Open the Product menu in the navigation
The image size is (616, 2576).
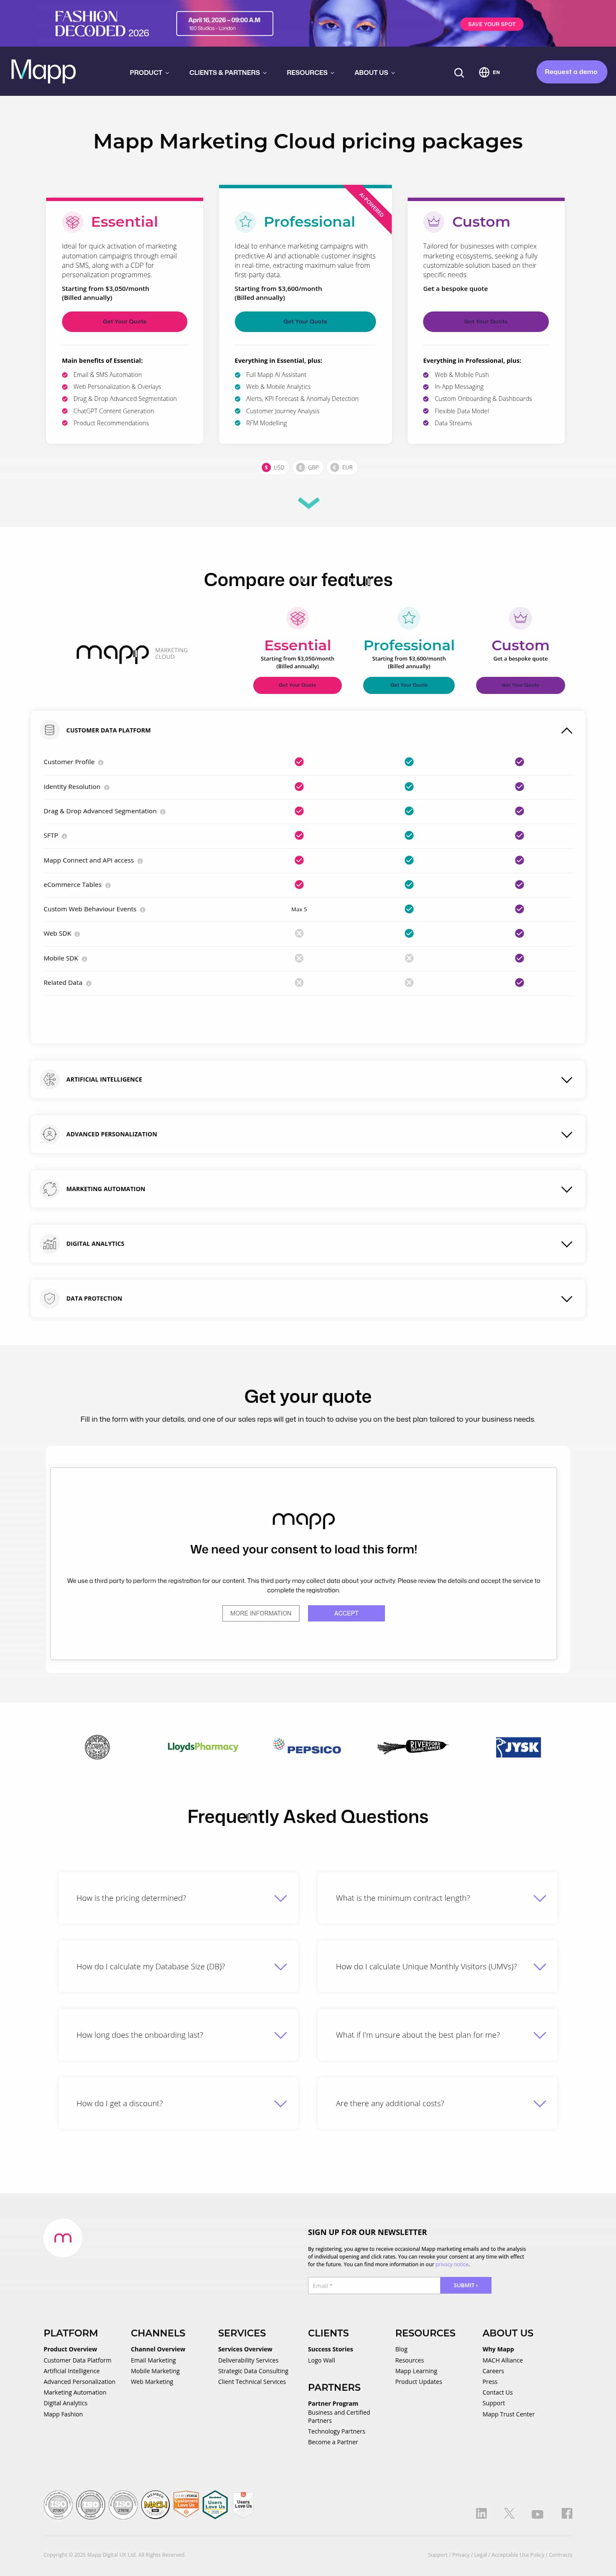(x=148, y=72)
